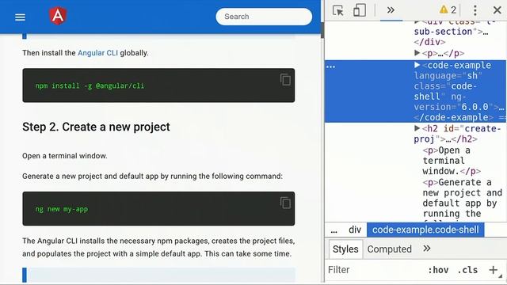Click the 'Generate a new project and default app' paragraph

pos(152,176)
